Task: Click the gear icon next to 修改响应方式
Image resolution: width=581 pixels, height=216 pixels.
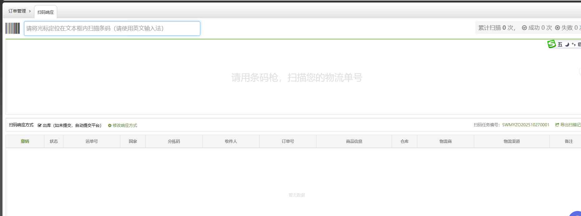Action: [x=110, y=126]
